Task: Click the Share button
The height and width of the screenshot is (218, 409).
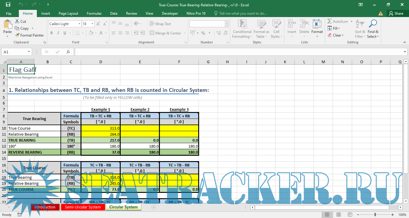Action: click(396, 13)
